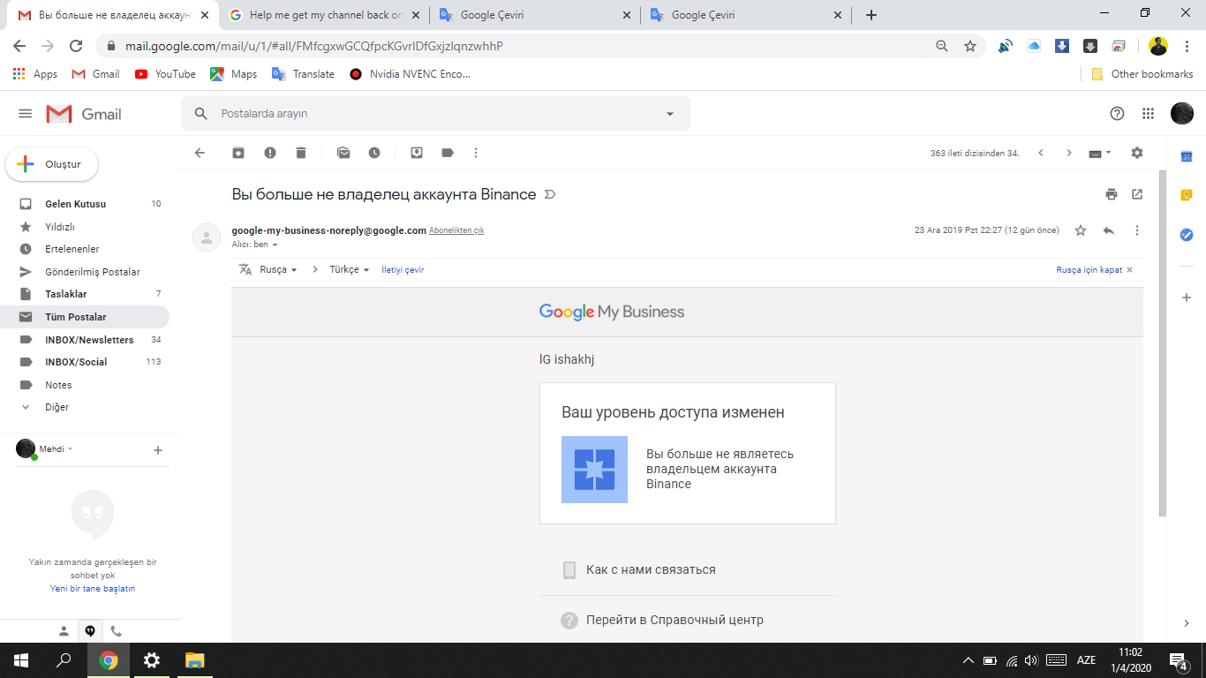Click Как с нами связаться link

coord(651,569)
